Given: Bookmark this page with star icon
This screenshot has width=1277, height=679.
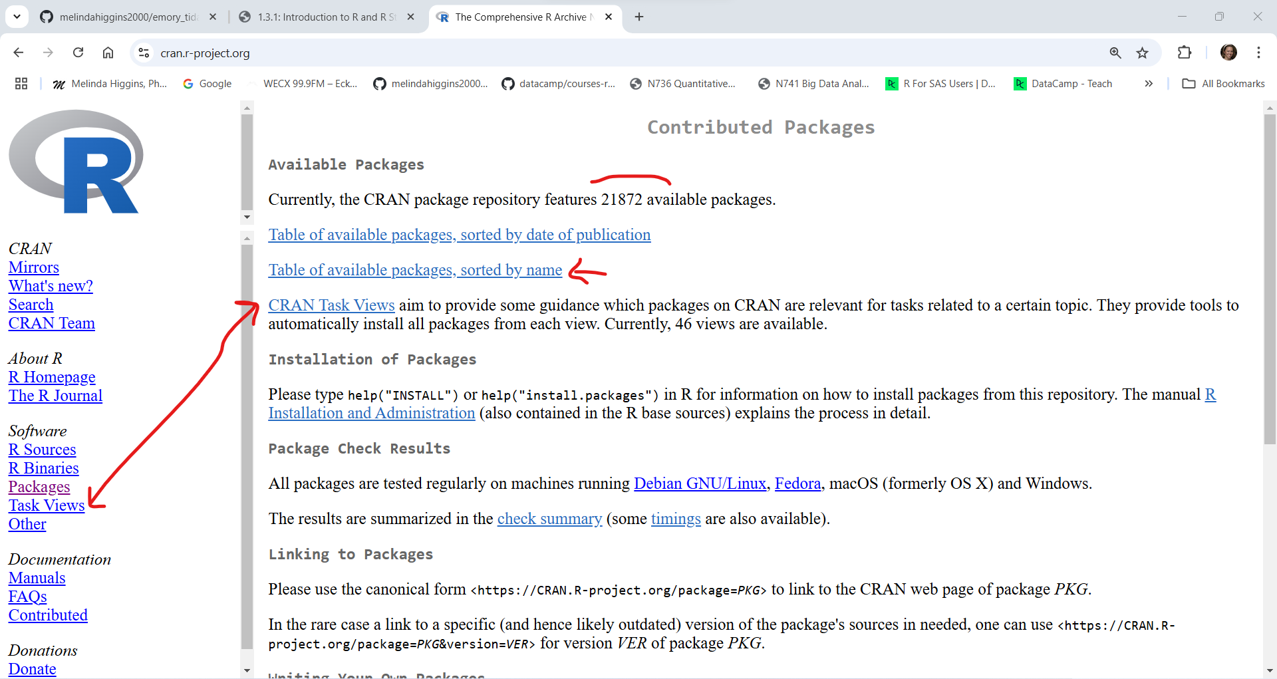Looking at the screenshot, I should tap(1142, 53).
